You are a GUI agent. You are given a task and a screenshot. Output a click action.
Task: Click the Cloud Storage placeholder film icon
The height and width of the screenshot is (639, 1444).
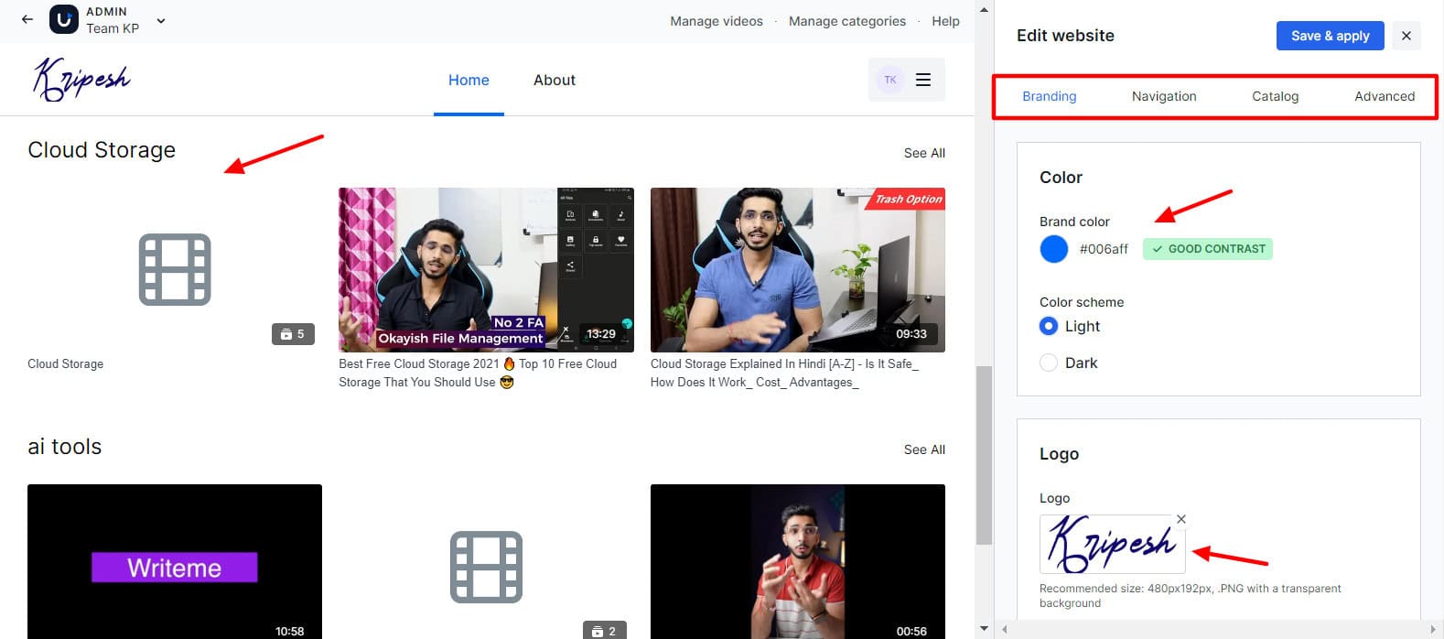175,269
